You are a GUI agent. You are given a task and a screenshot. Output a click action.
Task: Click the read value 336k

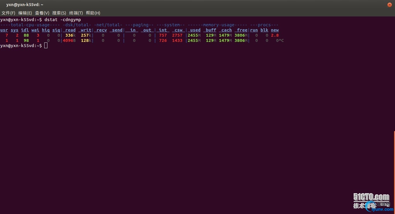coord(71,35)
